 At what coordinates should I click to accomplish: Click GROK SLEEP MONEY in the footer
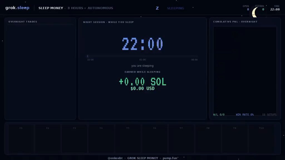pyautogui.click(x=143, y=158)
